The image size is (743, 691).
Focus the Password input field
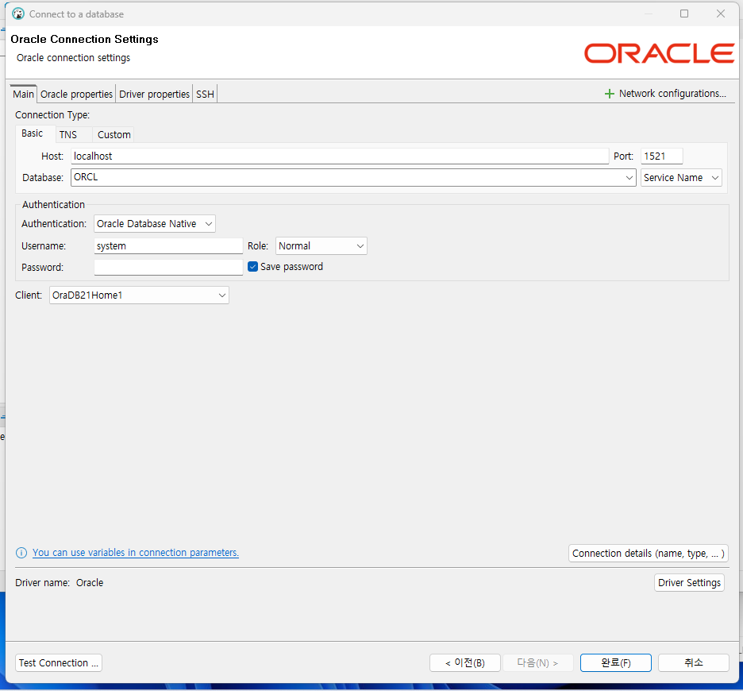point(168,267)
